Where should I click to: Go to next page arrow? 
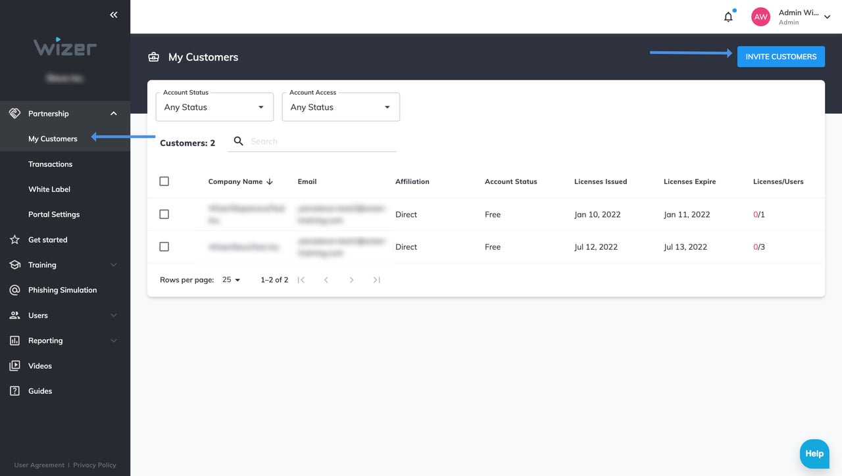pyautogui.click(x=351, y=280)
